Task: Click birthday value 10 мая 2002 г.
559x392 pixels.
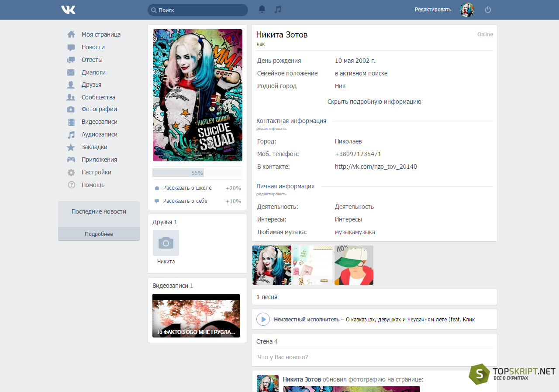Action: [x=355, y=61]
